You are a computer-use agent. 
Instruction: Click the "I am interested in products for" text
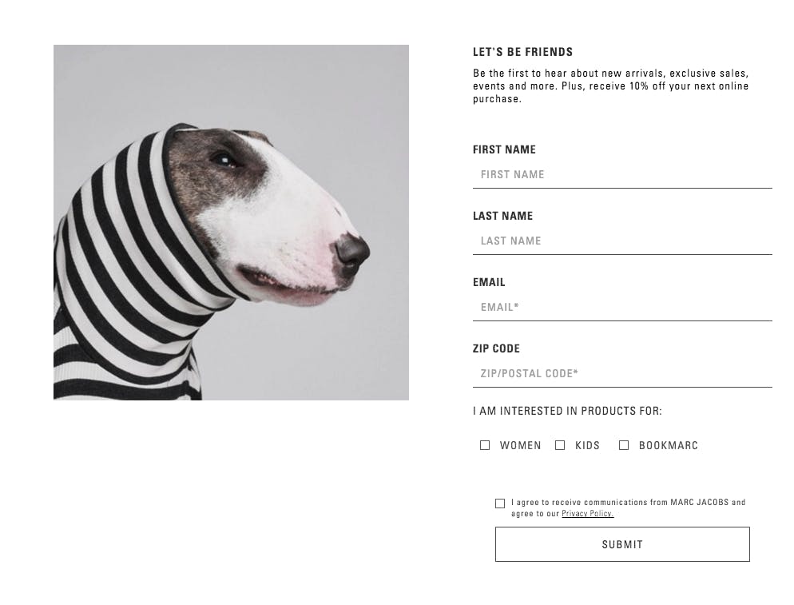pyautogui.click(x=567, y=411)
